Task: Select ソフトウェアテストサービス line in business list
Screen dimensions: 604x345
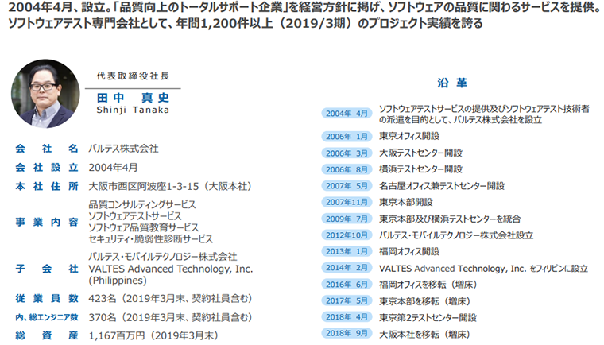Action: (x=135, y=216)
